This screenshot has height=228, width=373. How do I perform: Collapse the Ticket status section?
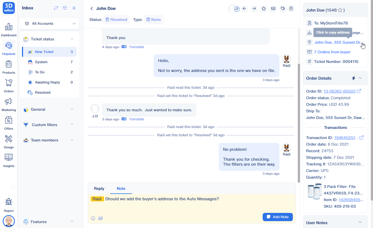pos(72,39)
